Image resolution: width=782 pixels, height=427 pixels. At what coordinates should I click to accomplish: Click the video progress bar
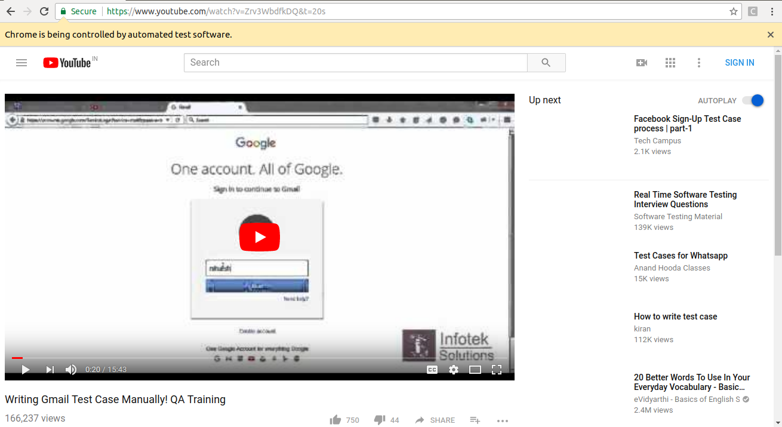pos(260,358)
